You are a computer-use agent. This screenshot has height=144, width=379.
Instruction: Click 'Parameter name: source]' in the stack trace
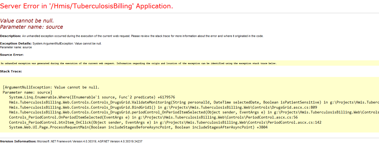pyautogui.click(x=27, y=92)
